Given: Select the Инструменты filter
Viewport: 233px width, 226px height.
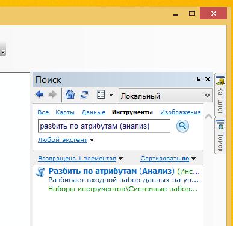Looking at the screenshot, I should 132,112.
